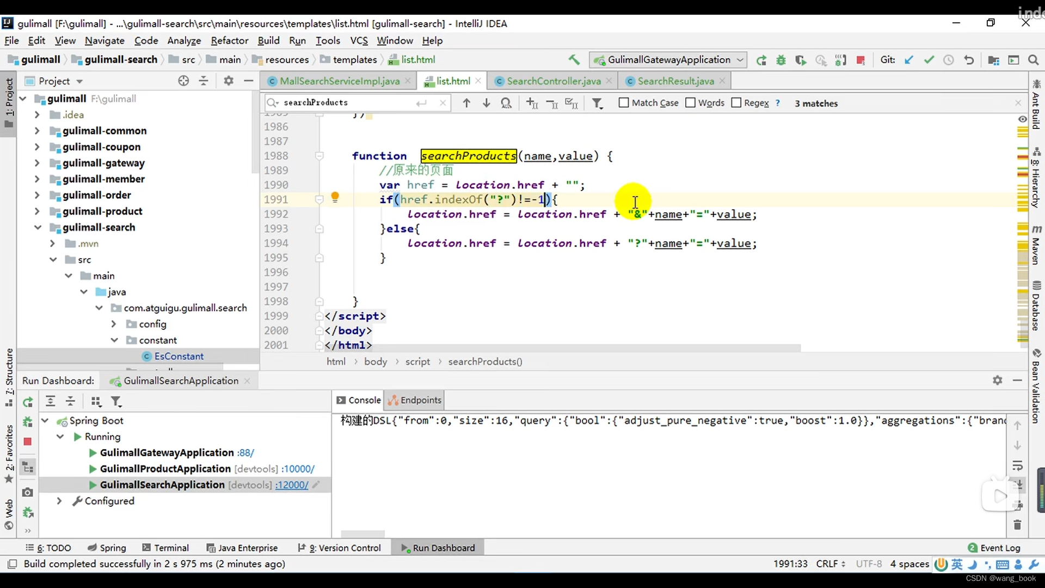Click the lightbulb intention icon on line 1991
The width and height of the screenshot is (1045, 588).
coord(335,197)
